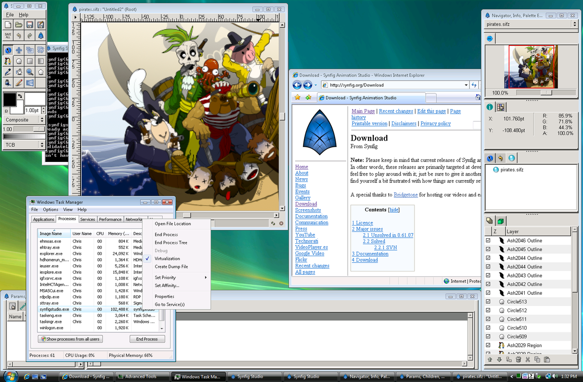
Task: Click the Cut scissors icon in Layers panel
Action: [528, 359]
